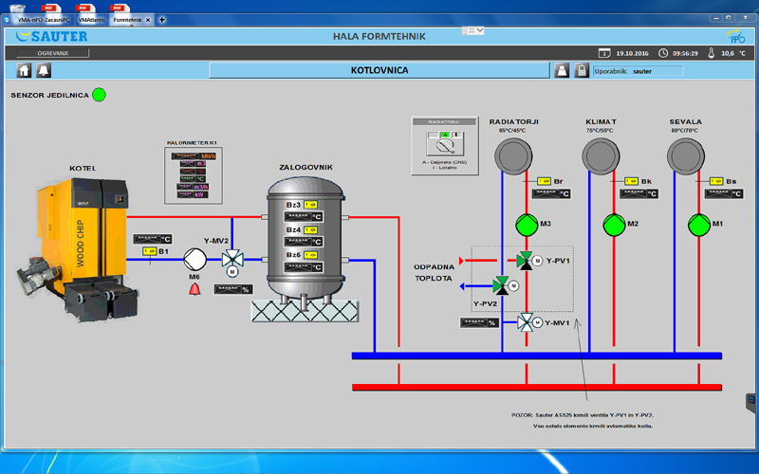Open the alarm bell icon in toolbar
The width and height of the screenshot is (759, 474).
[44, 70]
